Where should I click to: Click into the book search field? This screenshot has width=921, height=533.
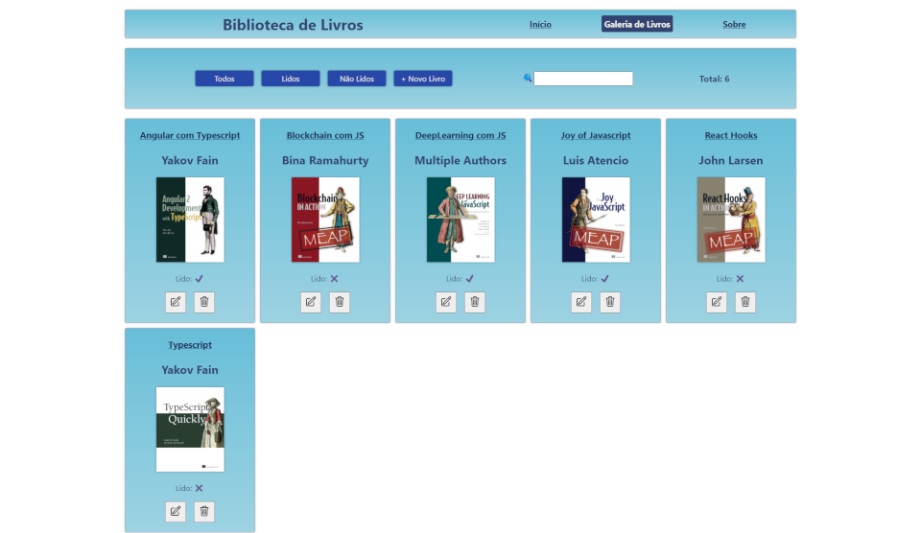point(583,79)
